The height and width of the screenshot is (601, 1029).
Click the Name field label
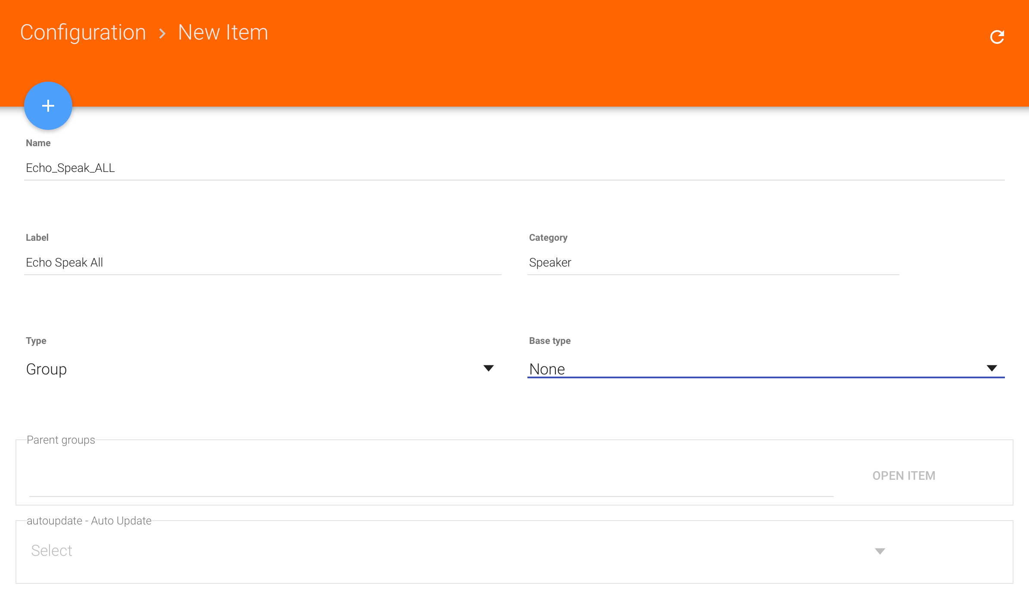tap(38, 143)
